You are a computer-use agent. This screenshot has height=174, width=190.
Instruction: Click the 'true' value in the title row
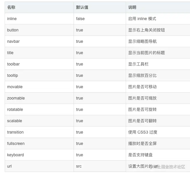tap(79, 53)
